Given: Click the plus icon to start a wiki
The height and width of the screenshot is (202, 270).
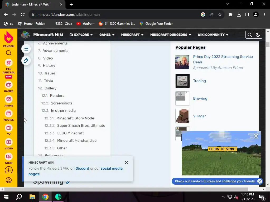Looking at the screenshot, I should coord(9,170).
